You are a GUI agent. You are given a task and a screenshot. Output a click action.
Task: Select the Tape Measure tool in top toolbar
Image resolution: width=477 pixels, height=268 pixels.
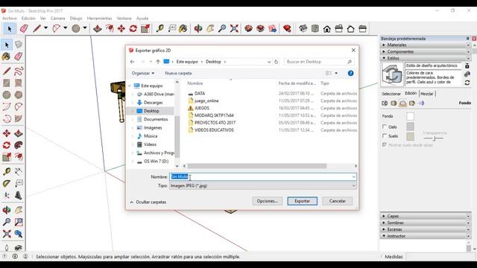(159, 29)
